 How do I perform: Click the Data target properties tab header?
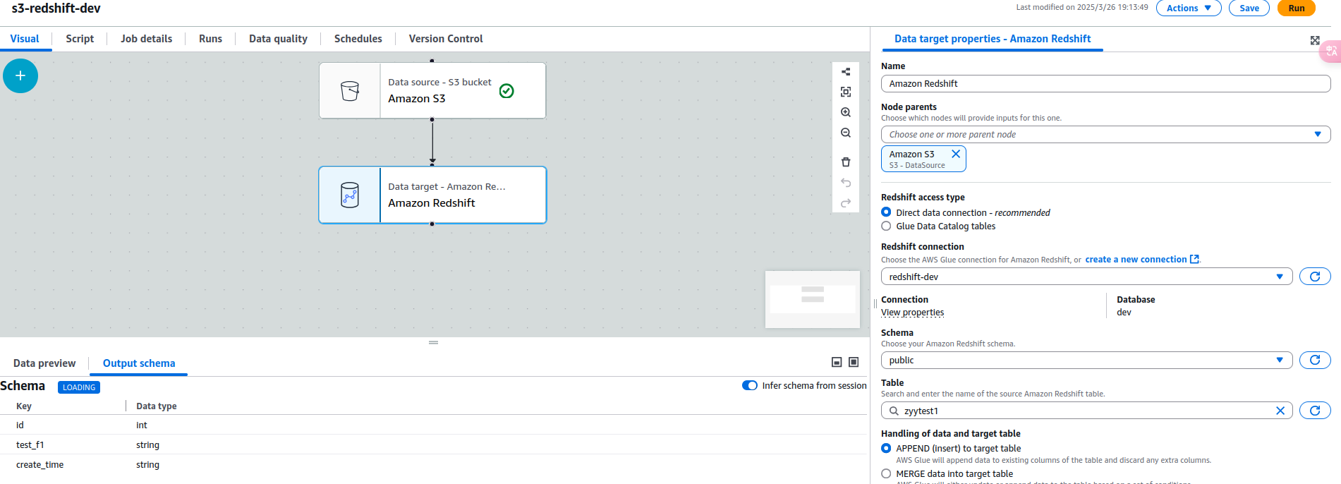pyautogui.click(x=993, y=39)
